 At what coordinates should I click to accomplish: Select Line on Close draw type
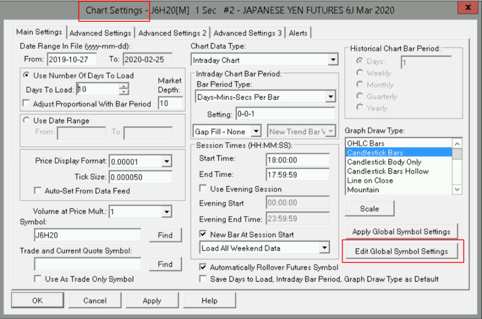(399, 180)
